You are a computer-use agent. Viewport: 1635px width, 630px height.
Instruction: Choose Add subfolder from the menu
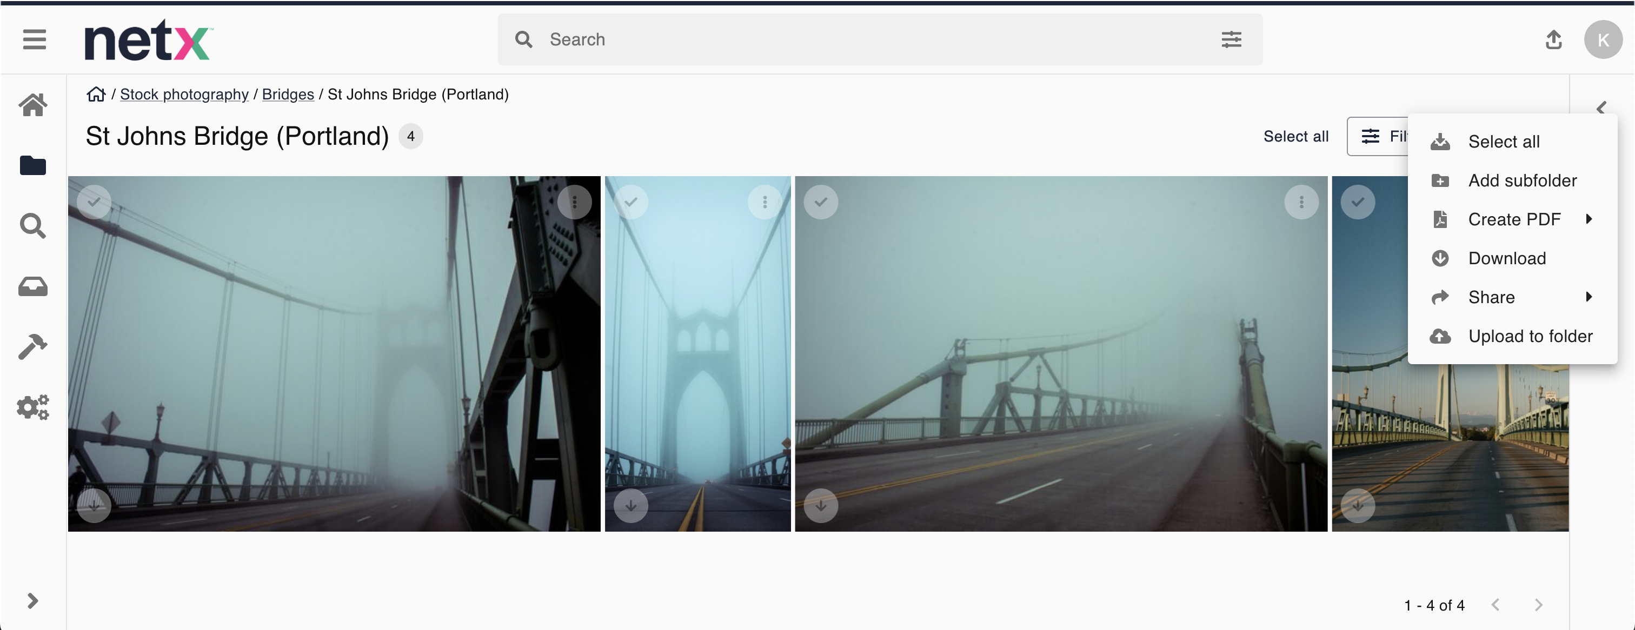click(1522, 181)
